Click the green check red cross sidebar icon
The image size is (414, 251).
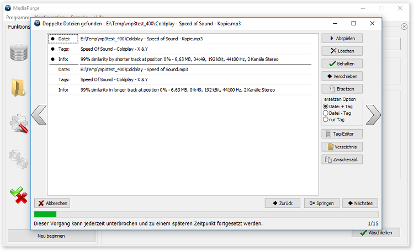[19, 195]
